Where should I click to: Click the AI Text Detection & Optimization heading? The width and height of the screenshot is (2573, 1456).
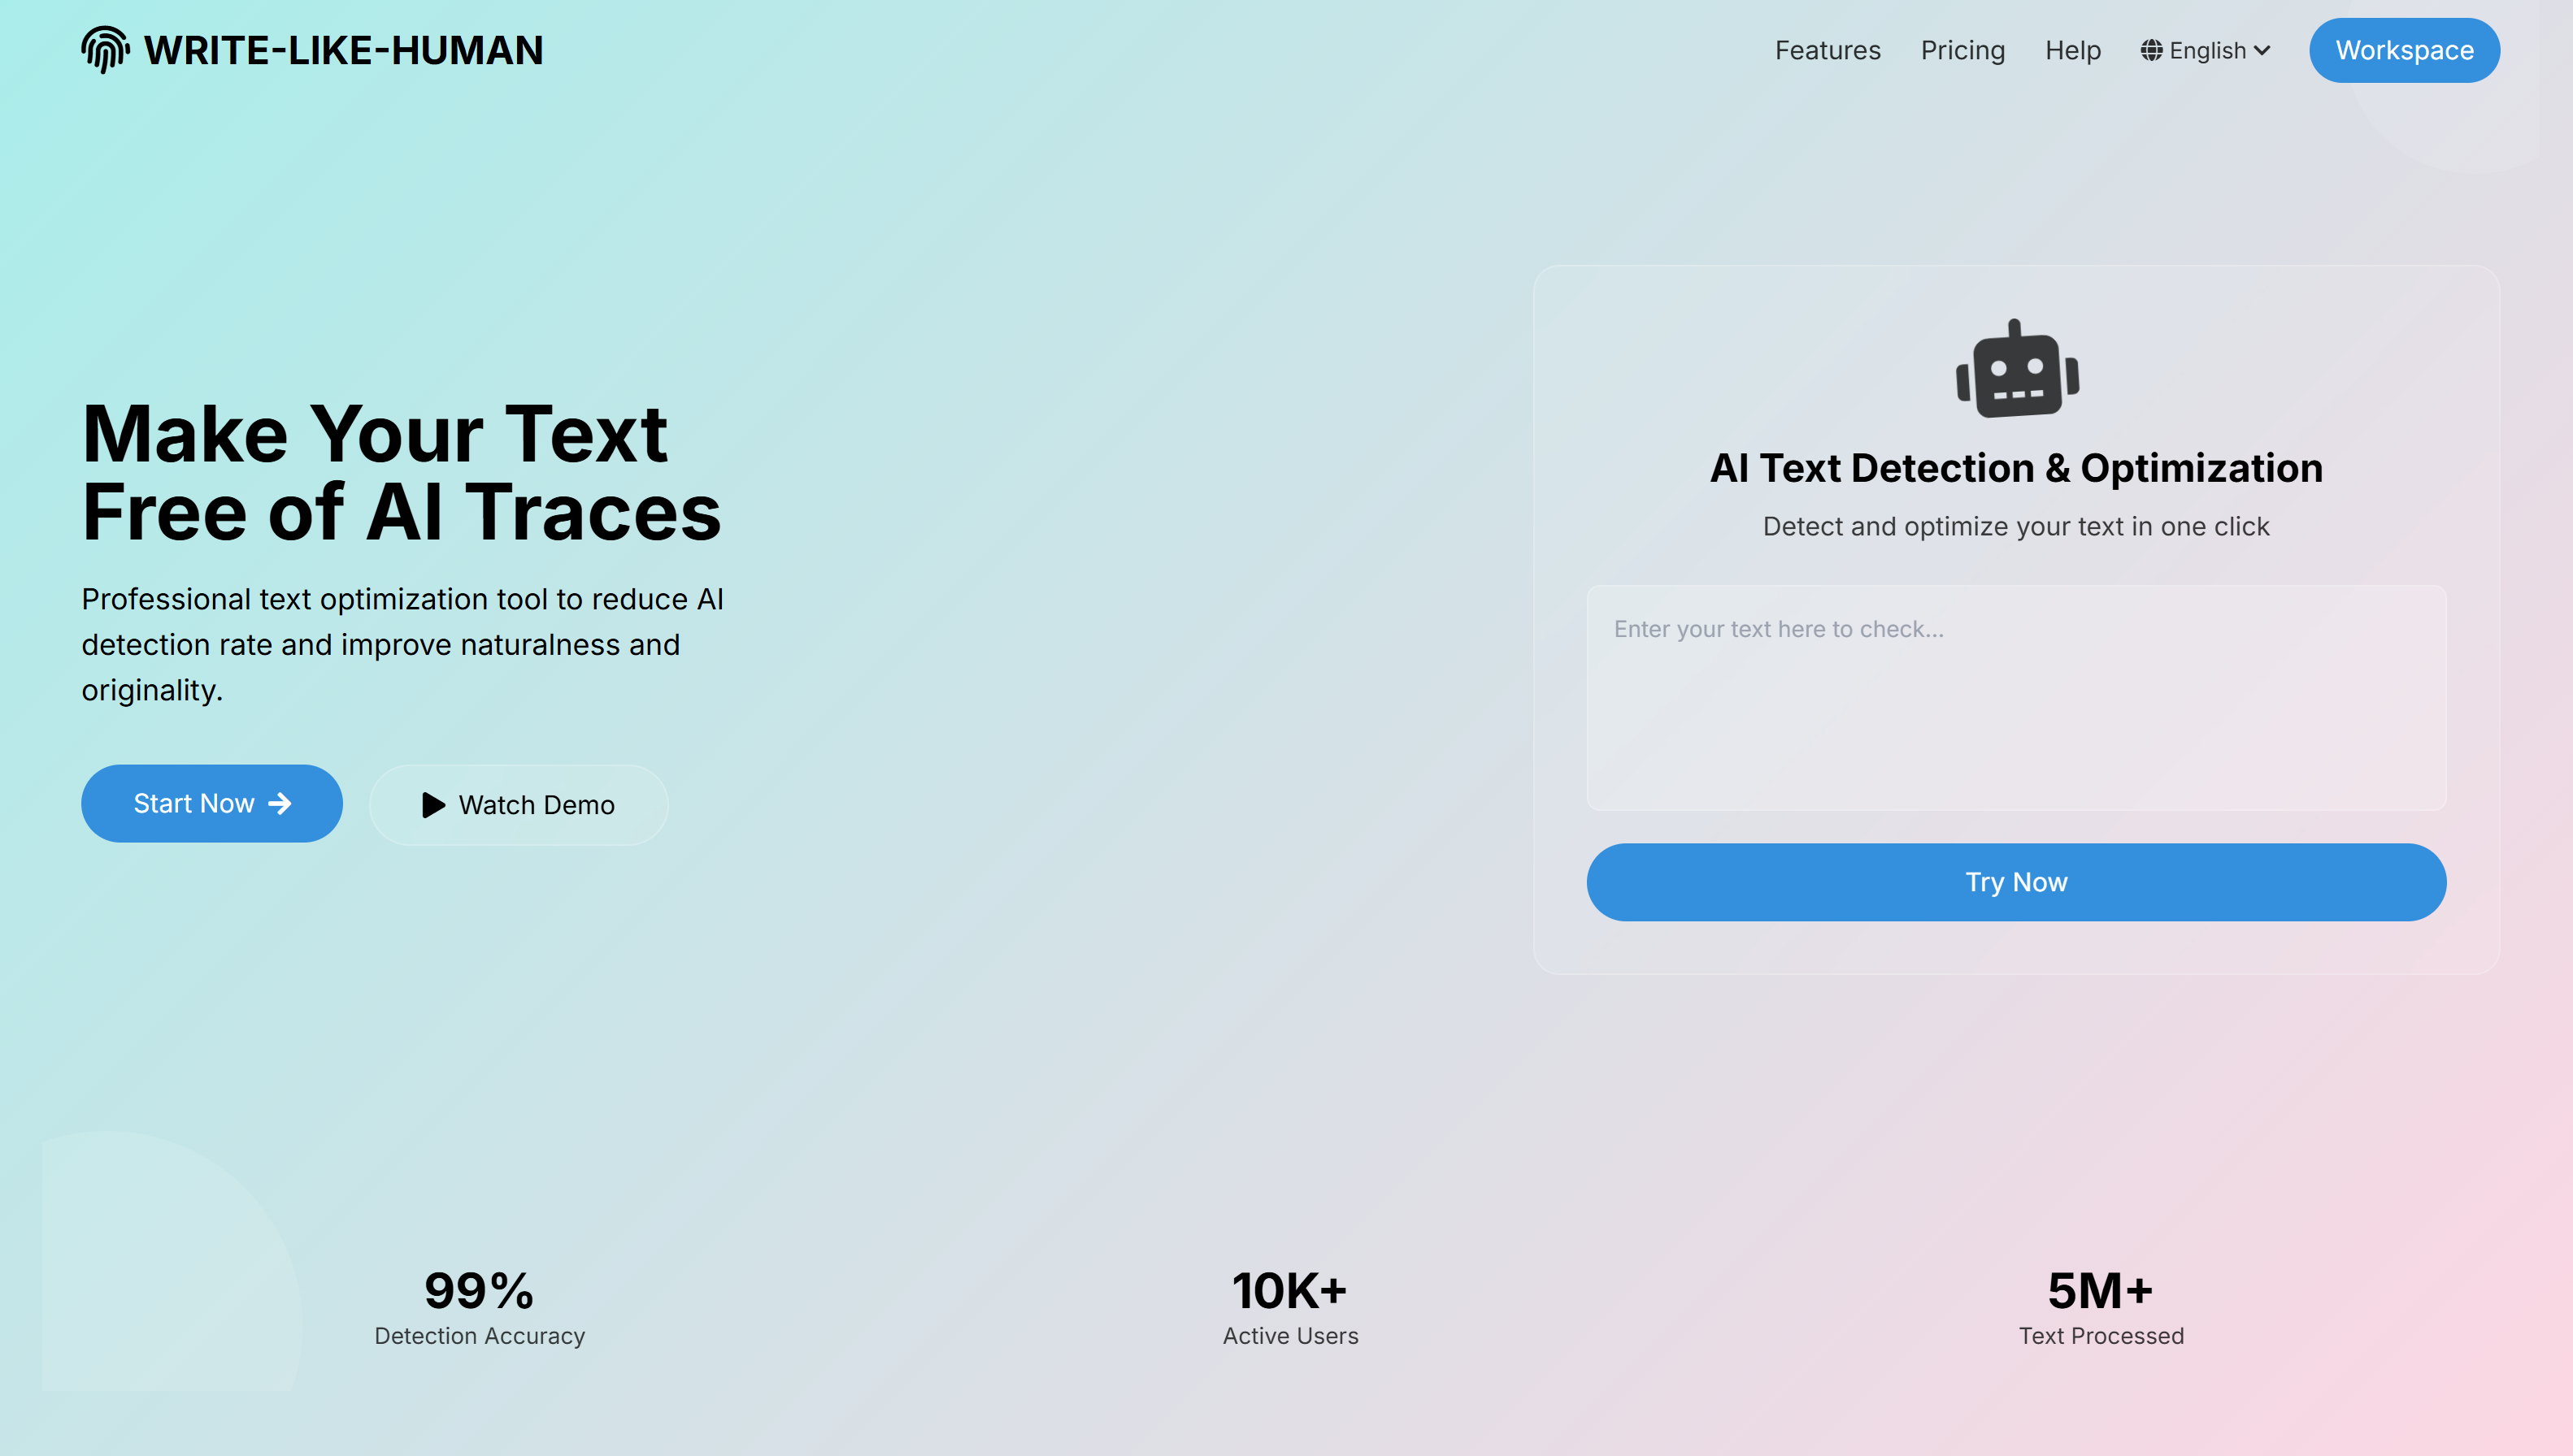2016,468
